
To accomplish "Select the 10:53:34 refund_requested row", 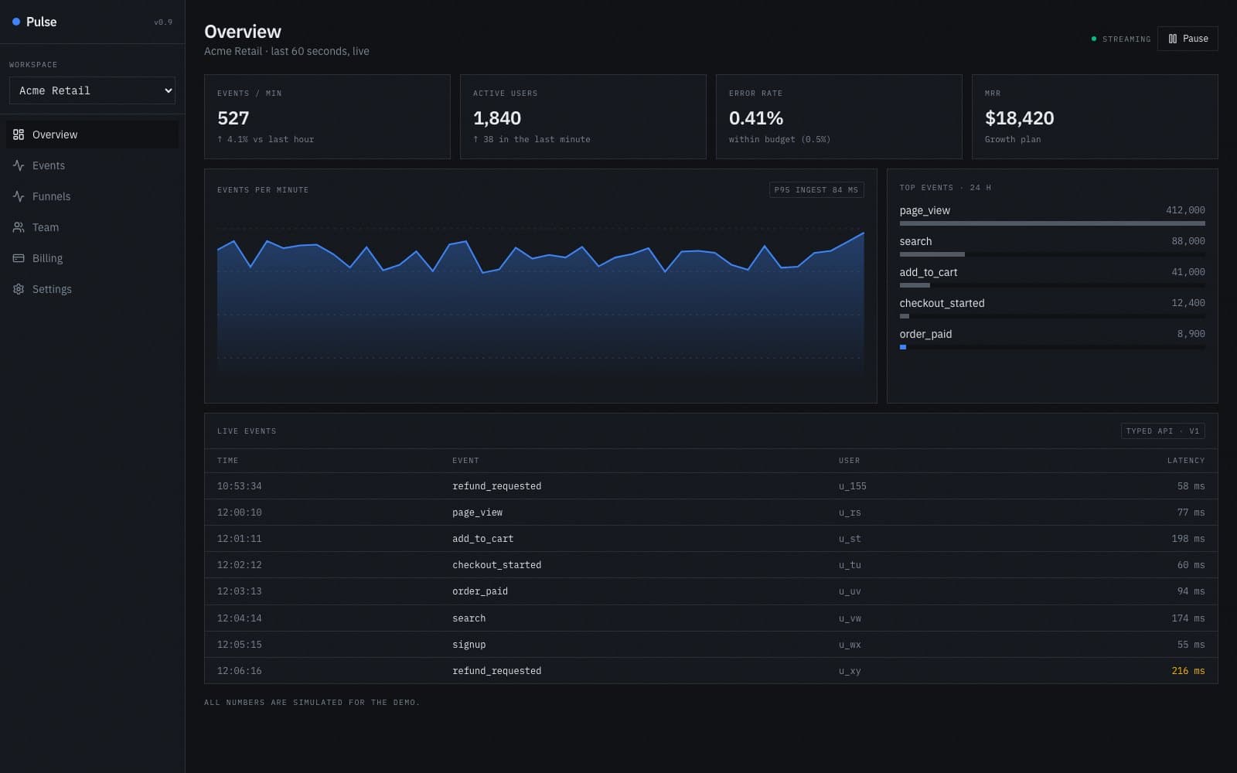I will pyautogui.click(x=711, y=486).
